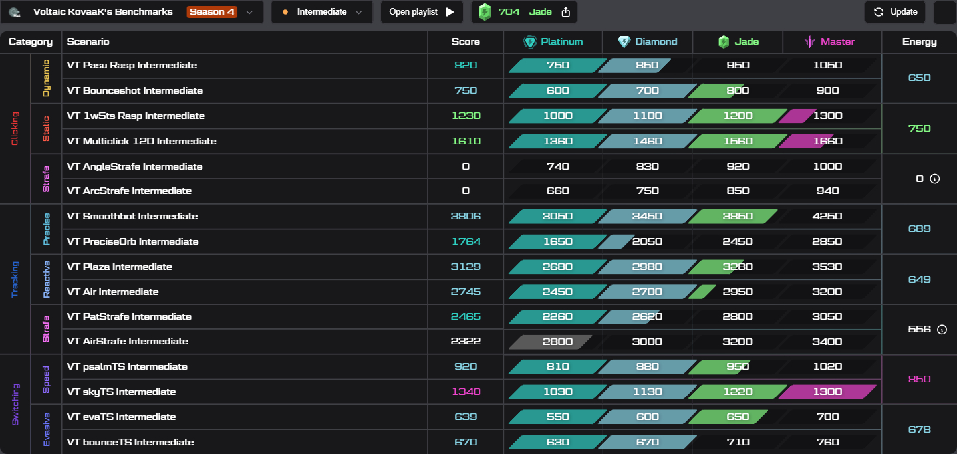Viewport: 957px width, 454px height.
Task: Select VT PreciseOrb Intermediate scenario
Action: pyautogui.click(x=133, y=242)
